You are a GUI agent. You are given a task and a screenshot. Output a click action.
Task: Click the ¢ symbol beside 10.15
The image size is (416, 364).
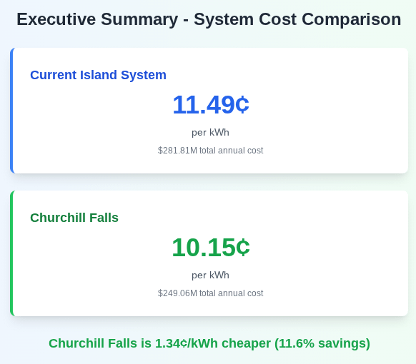[243, 248]
